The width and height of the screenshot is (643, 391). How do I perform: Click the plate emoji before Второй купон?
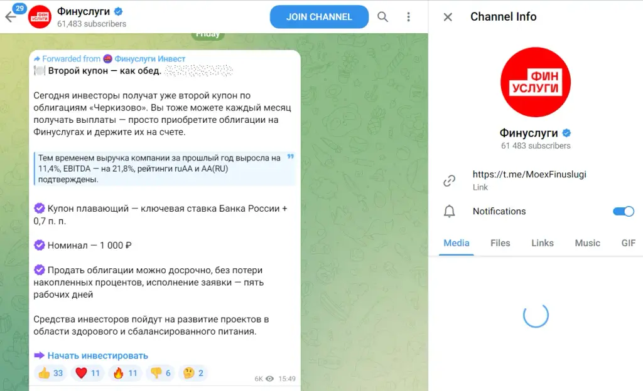pos(40,71)
